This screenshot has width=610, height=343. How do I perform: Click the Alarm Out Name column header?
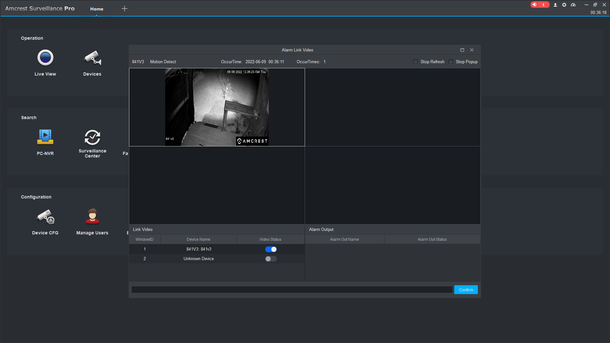tap(344, 239)
